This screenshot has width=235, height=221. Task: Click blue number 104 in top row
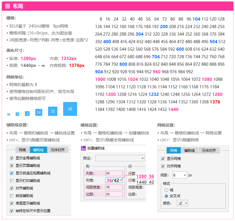(196, 19)
